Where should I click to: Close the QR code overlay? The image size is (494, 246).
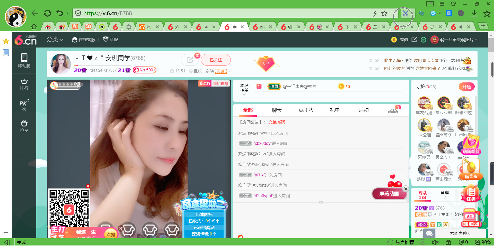[x=88, y=186]
